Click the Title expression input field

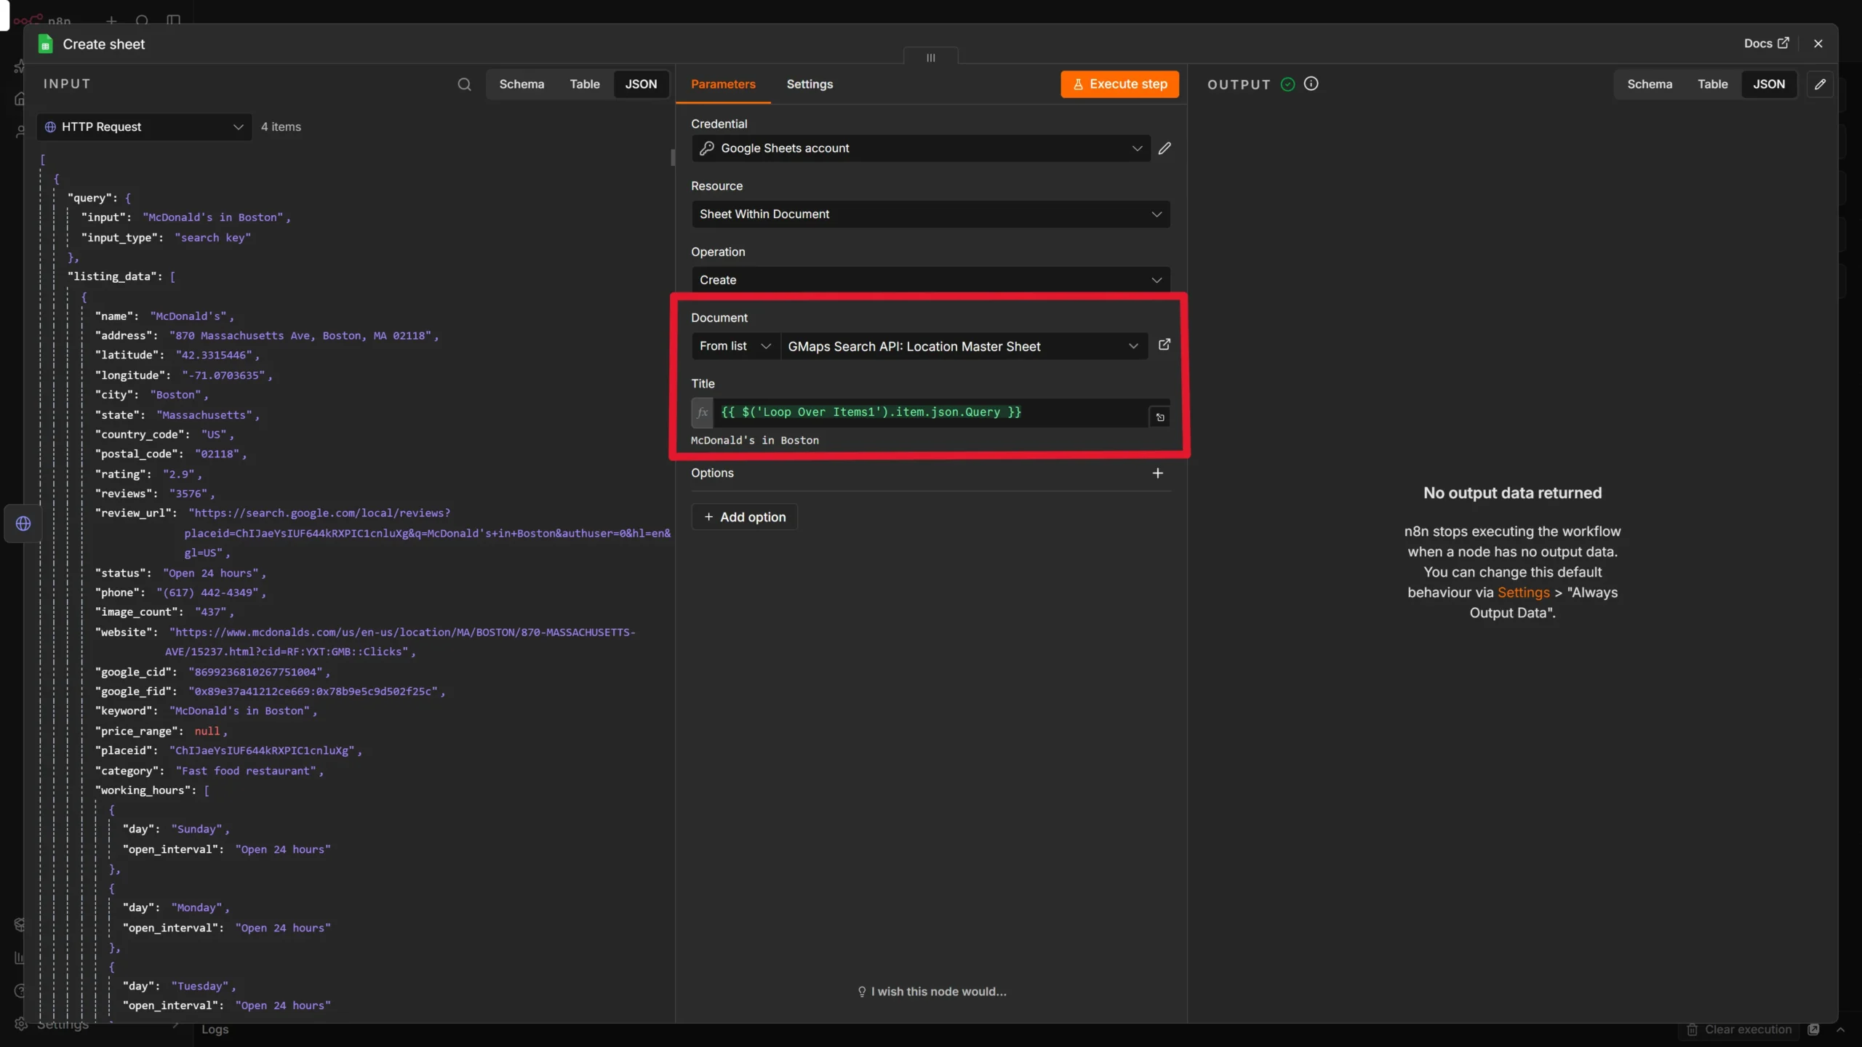pos(930,412)
